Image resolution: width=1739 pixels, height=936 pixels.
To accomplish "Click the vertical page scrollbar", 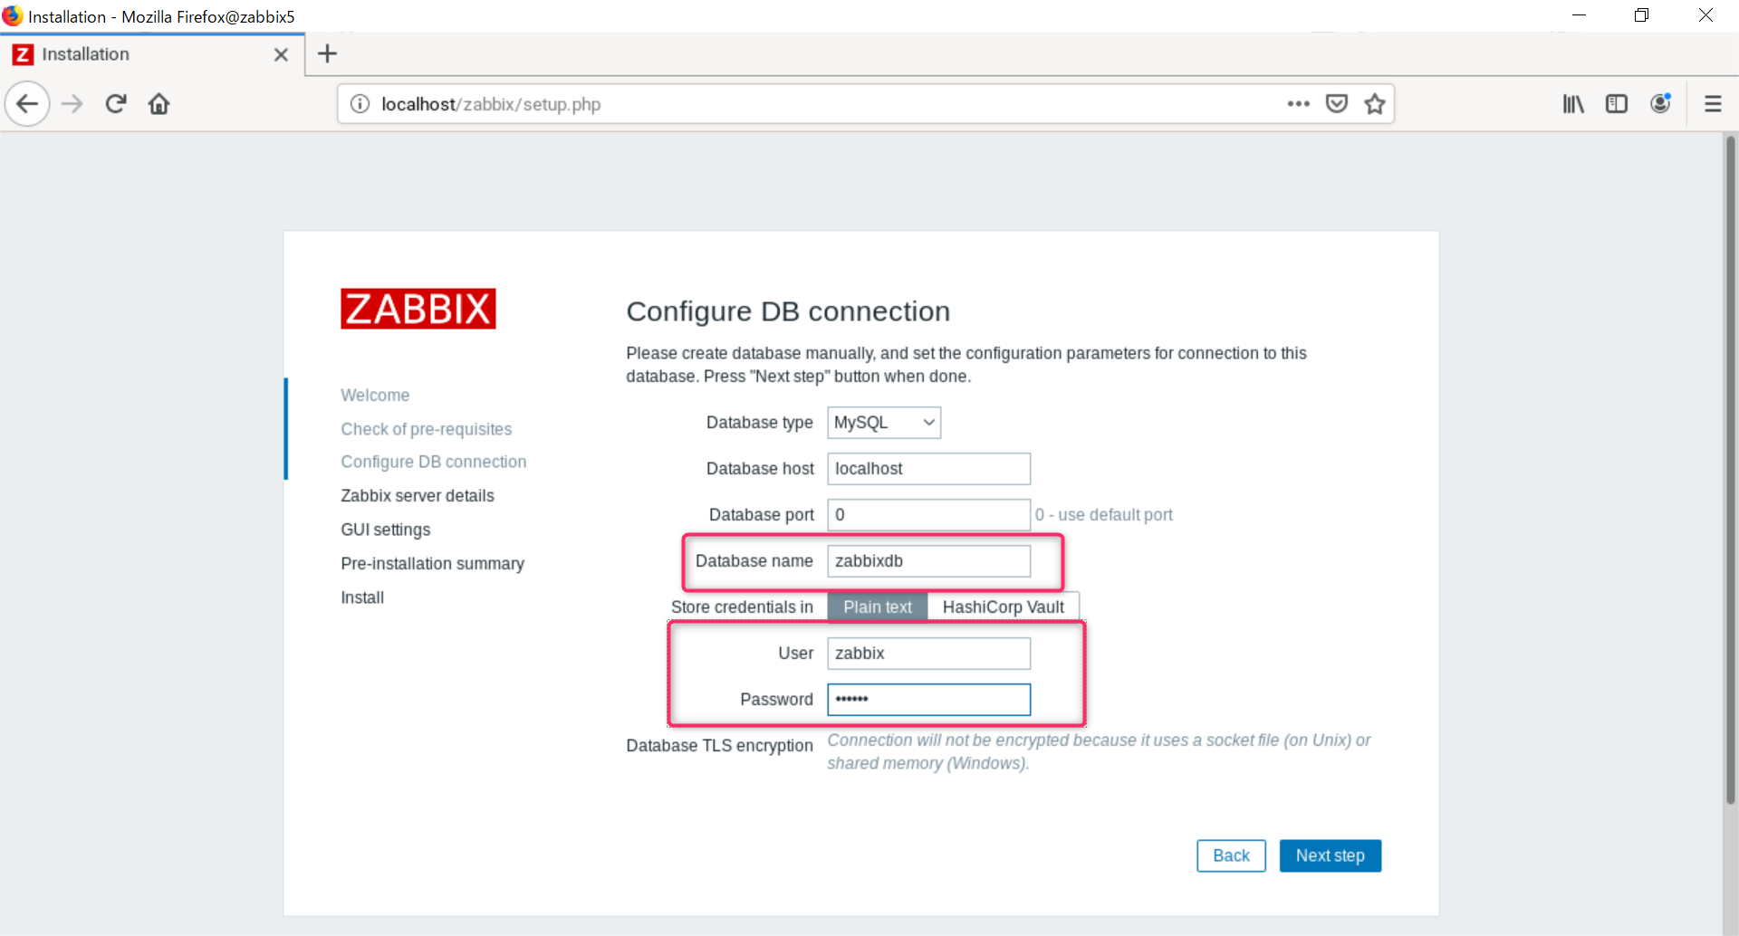I will click(x=1730, y=471).
